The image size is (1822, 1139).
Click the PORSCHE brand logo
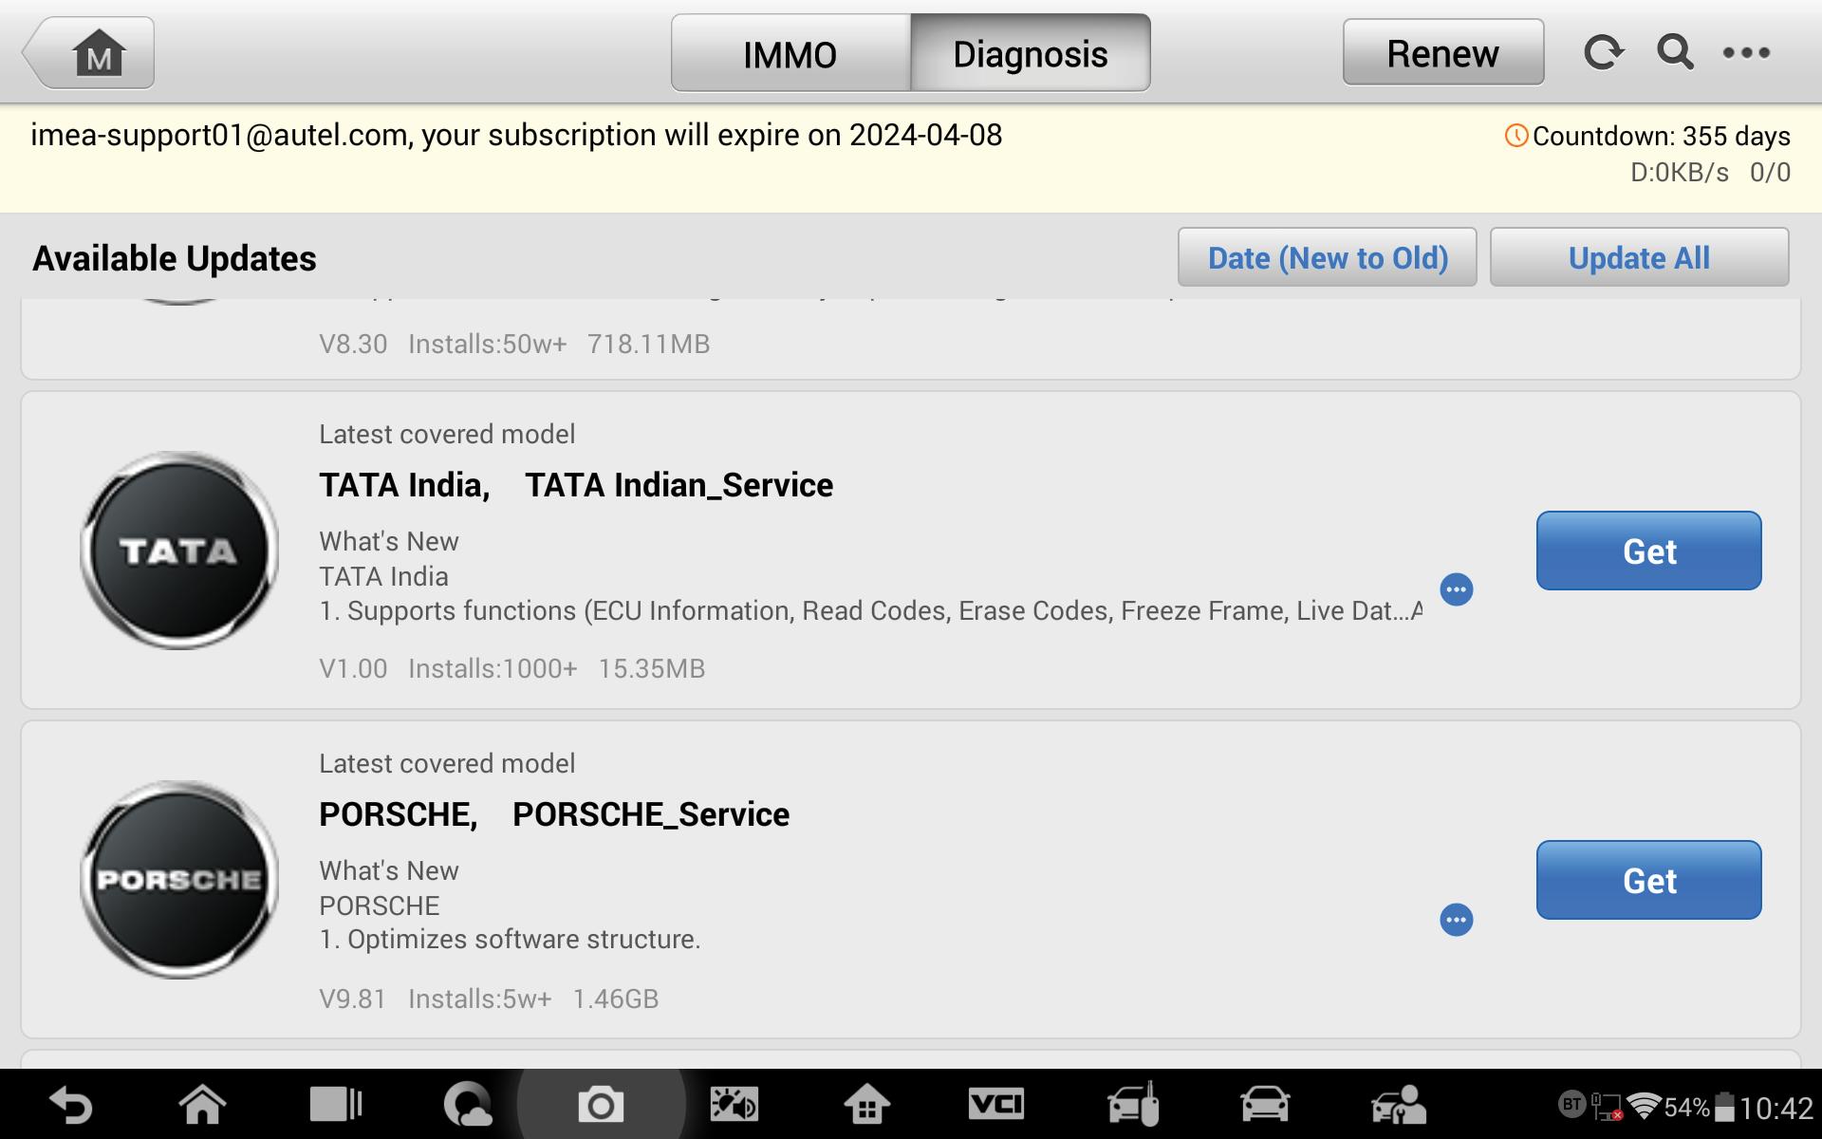[179, 880]
